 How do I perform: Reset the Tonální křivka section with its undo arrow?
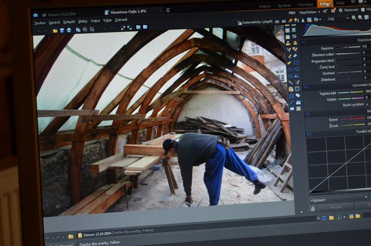click(x=309, y=134)
